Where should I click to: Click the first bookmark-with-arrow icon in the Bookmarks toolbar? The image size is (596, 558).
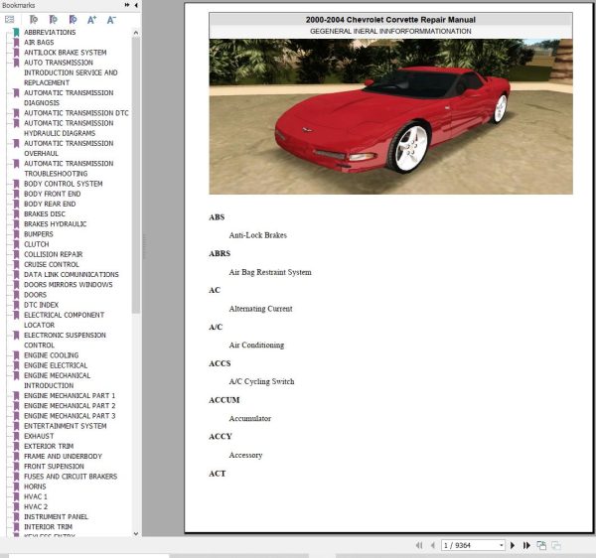34,20
